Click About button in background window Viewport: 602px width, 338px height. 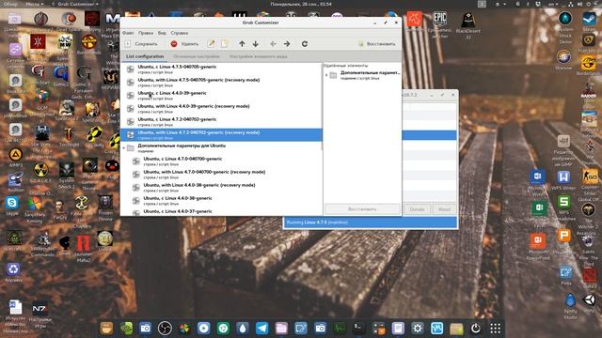point(444,209)
